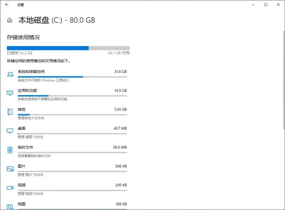285x210 pixels.
Task: Select the trash bin temporary files icon
Action: pos(10,150)
